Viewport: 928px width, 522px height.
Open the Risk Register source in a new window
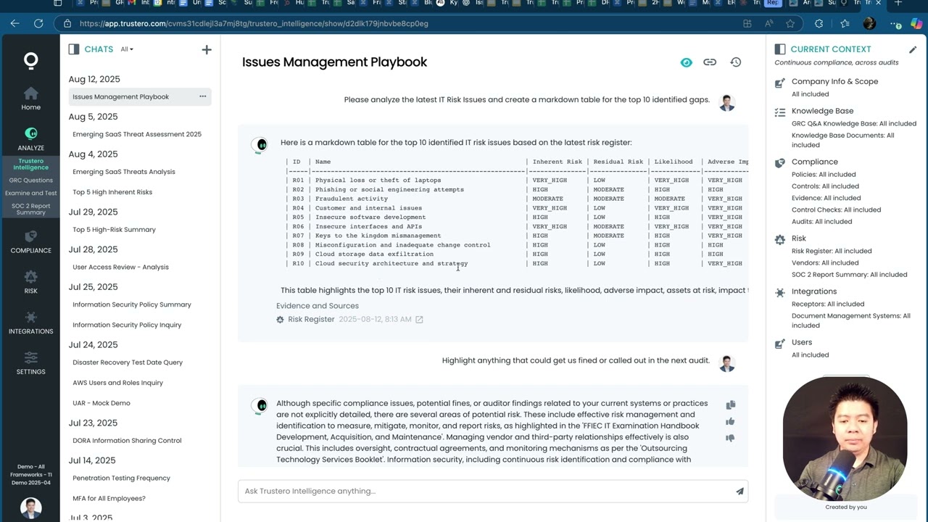(x=419, y=319)
